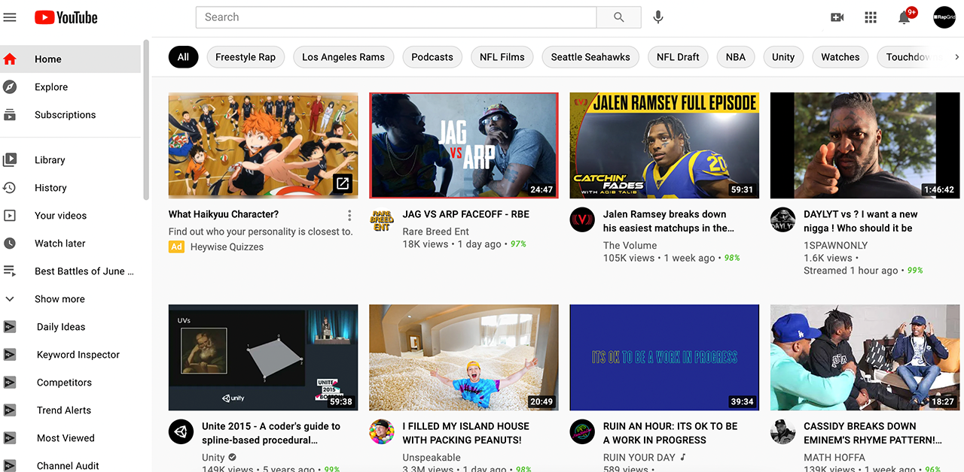Open the JAG vs ARP thumbnail
This screenshot has width=964, height=472.
click(x=464, y=145)
